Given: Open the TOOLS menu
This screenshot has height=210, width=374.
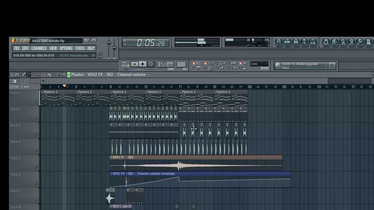Looking at the screenshot, I should (80, 48).
